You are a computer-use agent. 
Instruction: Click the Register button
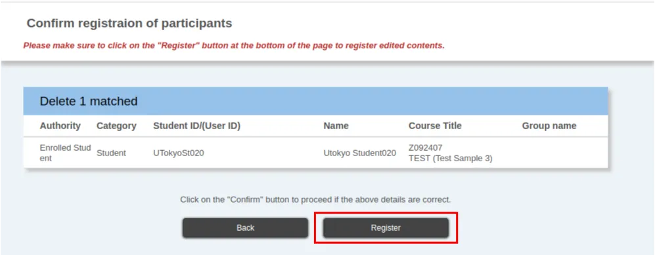point(386,228)
